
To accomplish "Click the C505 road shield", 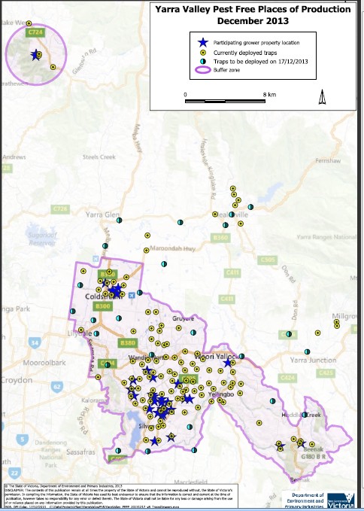I will [x=268, y=260].
